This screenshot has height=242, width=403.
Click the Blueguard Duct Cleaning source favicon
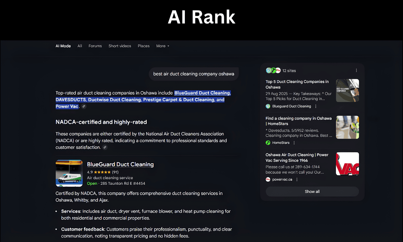tap(267, 106)
